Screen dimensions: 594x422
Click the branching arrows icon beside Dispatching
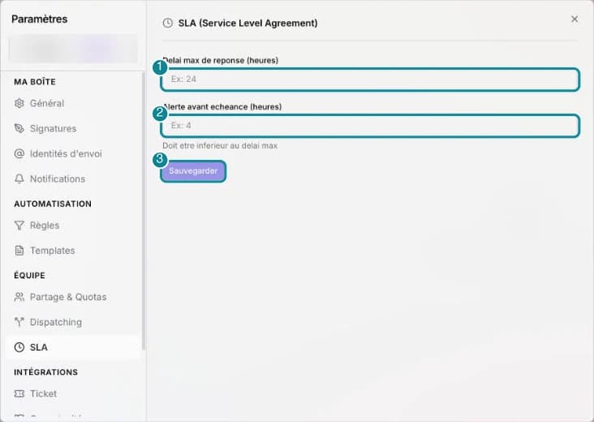19,322
